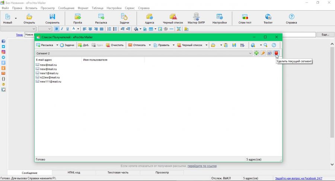Expand the font color dropdown arrow
The image size is (335, 181).
(x=78, y=29)
